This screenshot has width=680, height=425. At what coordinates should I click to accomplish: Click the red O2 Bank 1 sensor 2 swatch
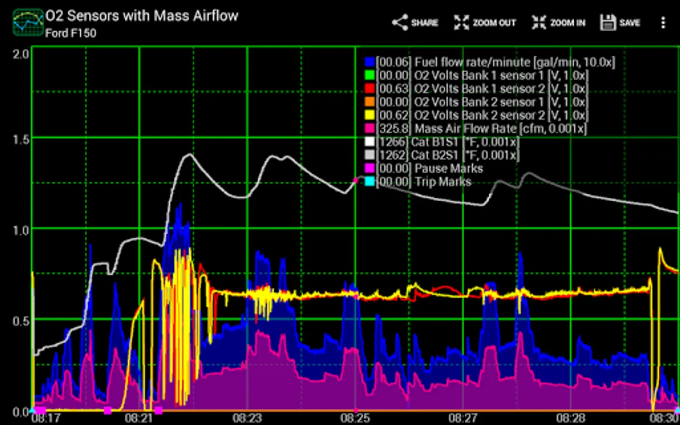point(370,89)
